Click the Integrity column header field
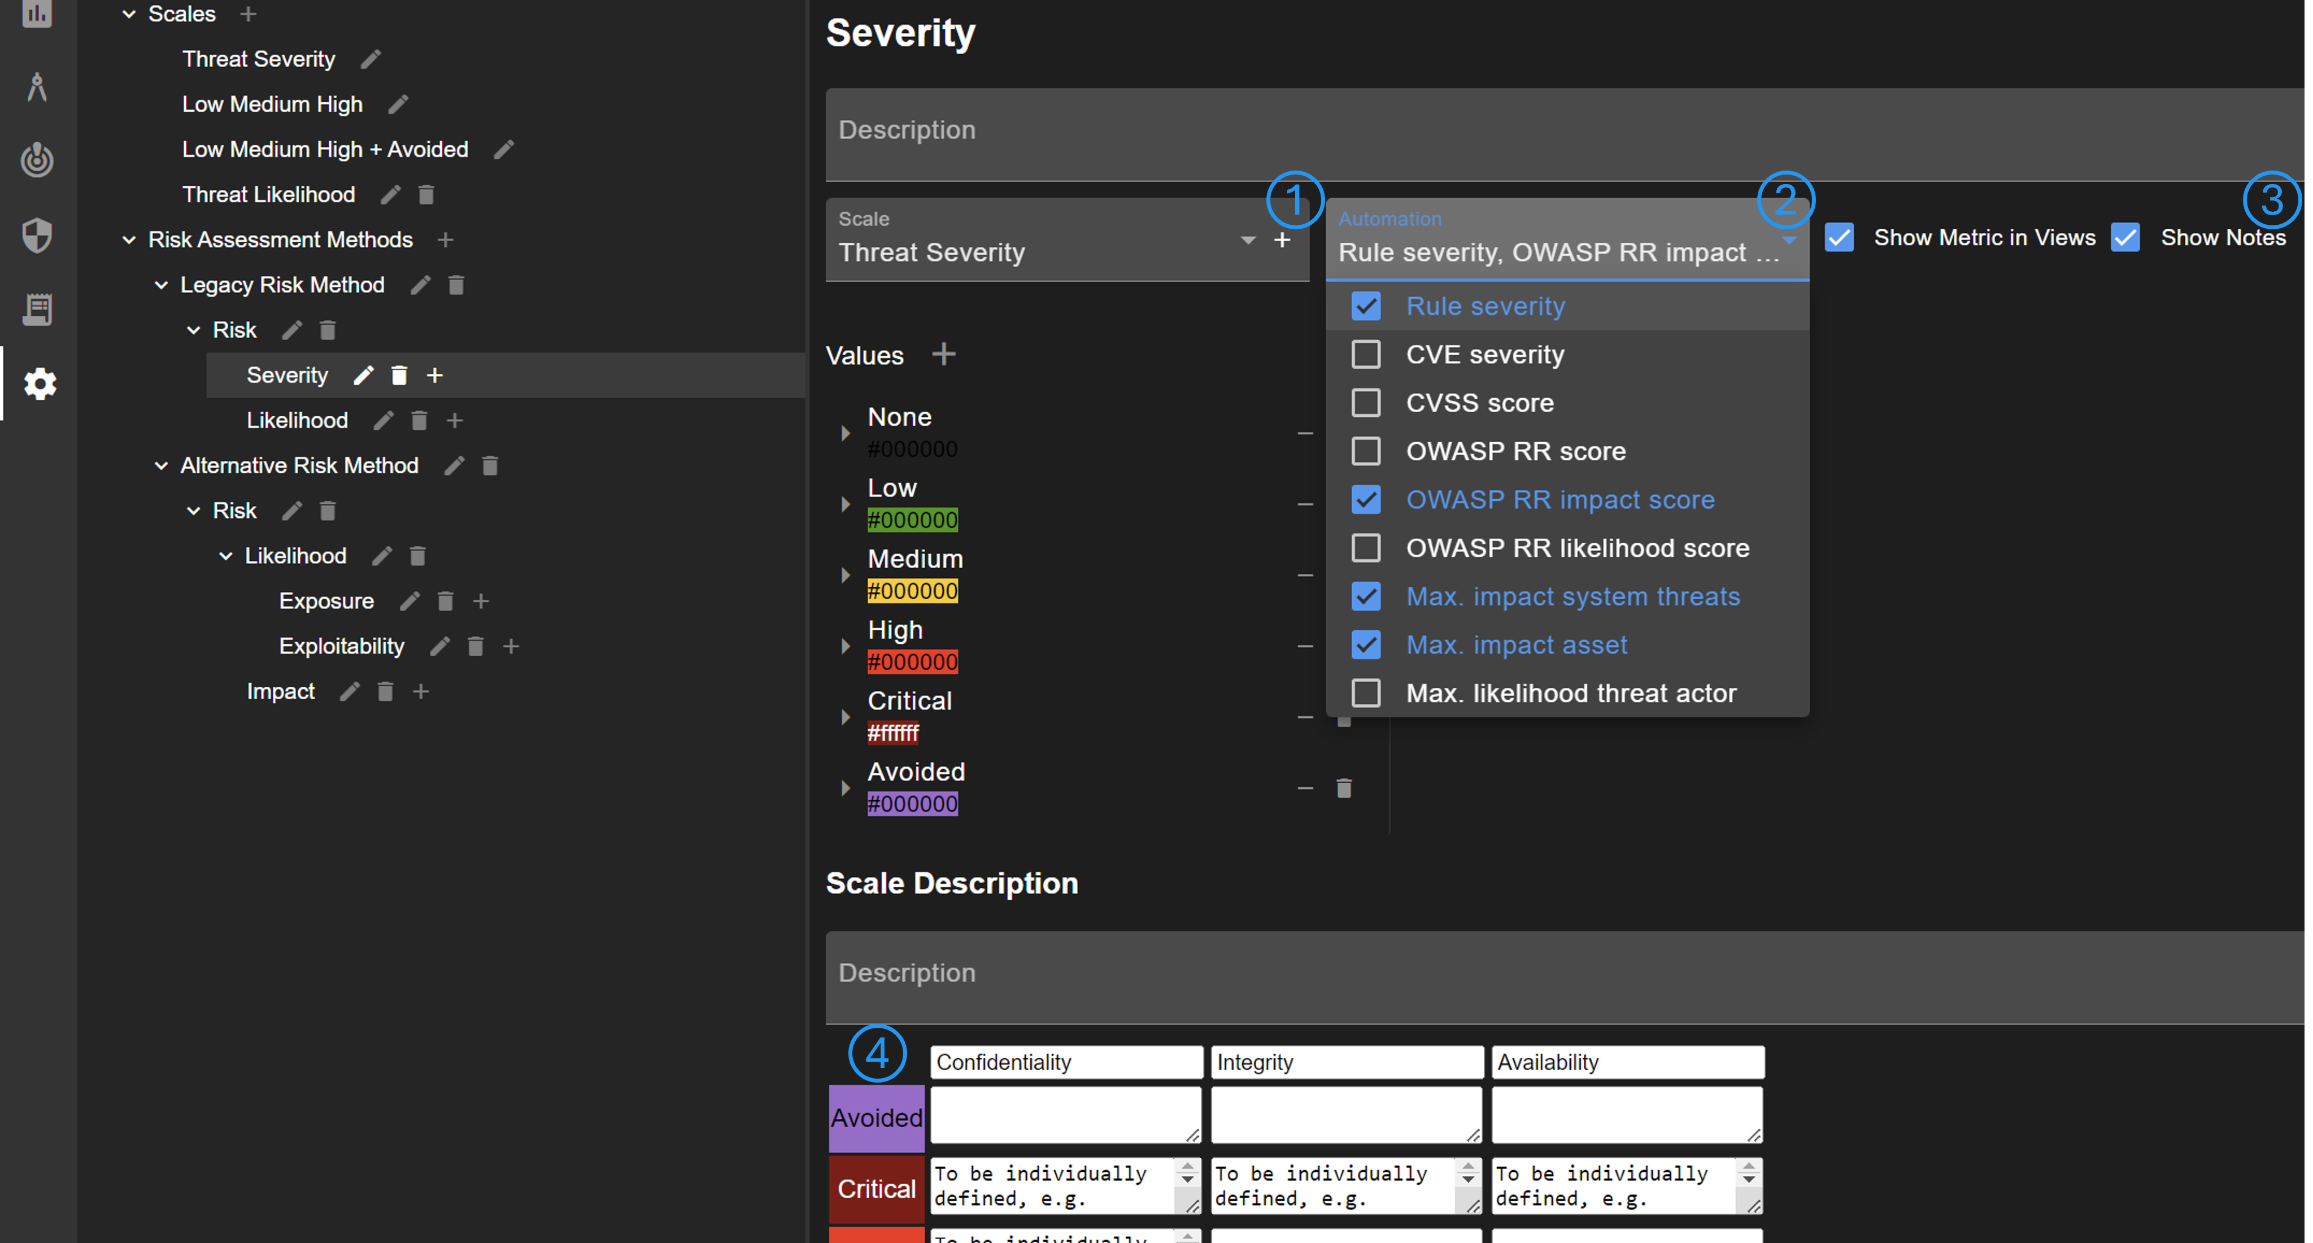The width and height of the screenshot is (2313, 1243). click(x=1347, y=1062)
